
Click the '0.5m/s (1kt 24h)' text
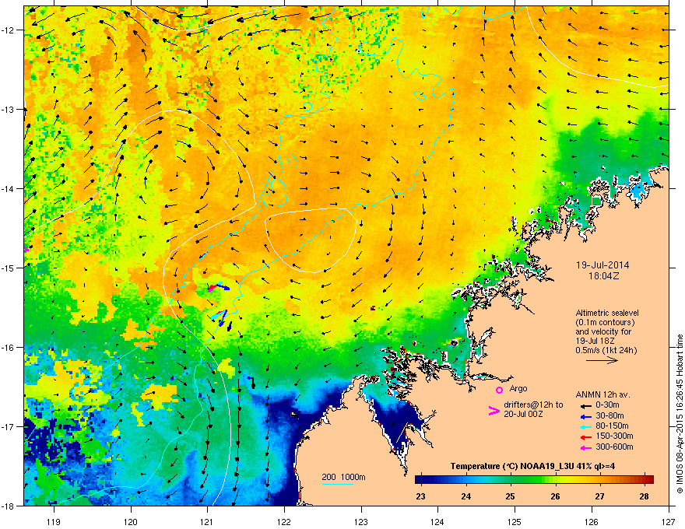pos(606,351)
